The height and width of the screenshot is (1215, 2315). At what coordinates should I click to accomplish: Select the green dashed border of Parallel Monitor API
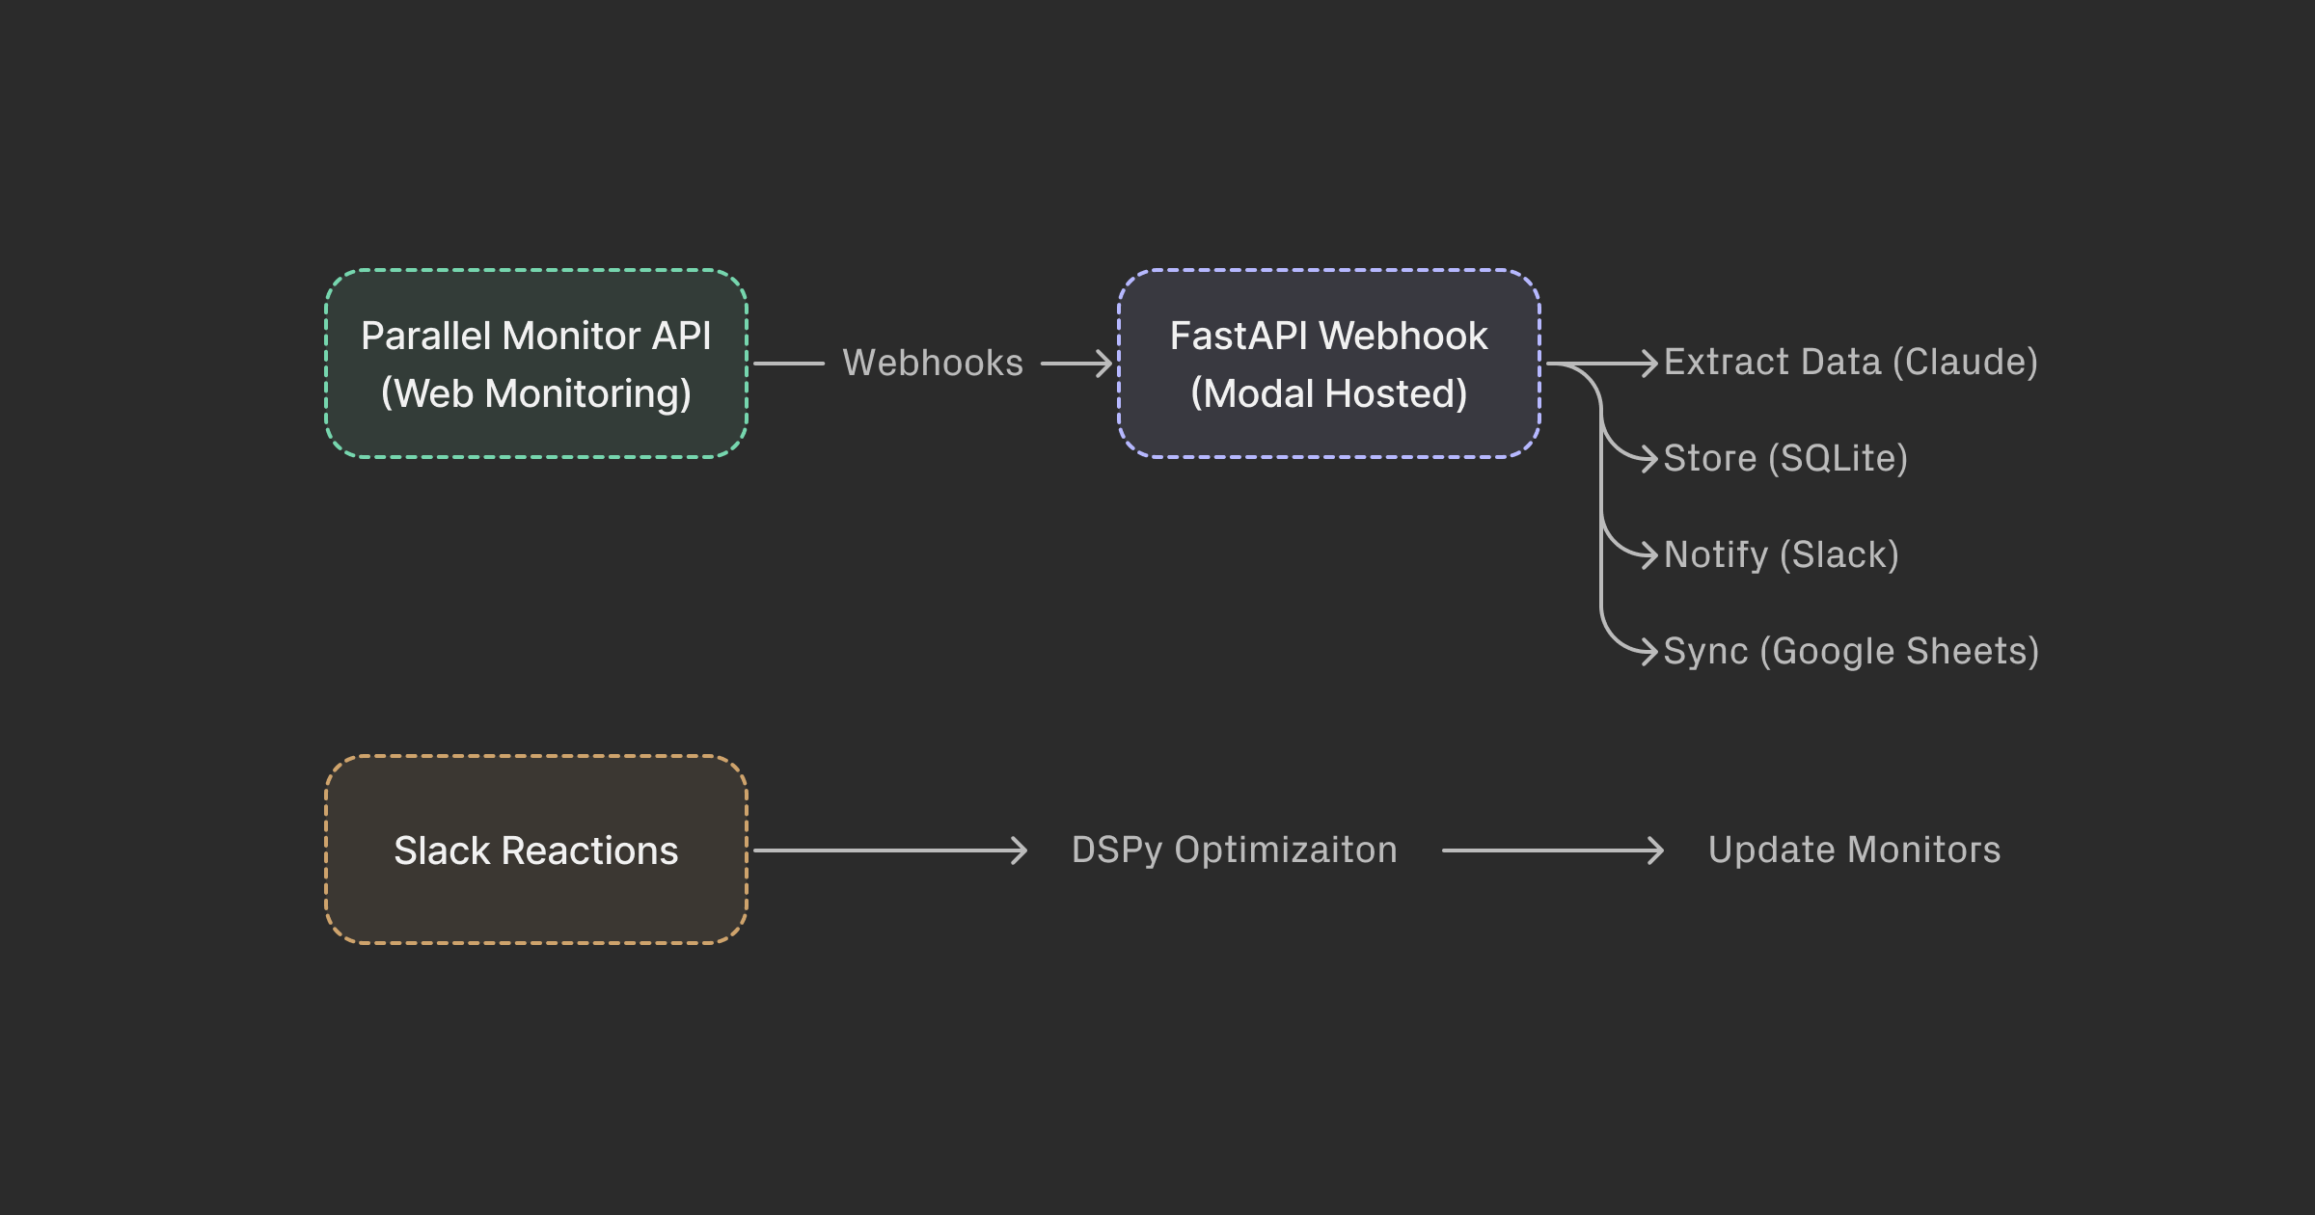pos(537,270)
